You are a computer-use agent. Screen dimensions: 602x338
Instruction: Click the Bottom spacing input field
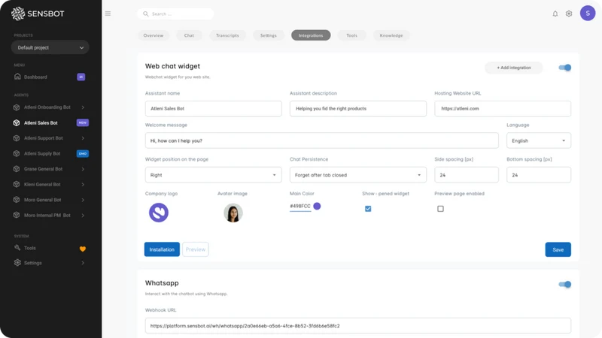[539, 175]
